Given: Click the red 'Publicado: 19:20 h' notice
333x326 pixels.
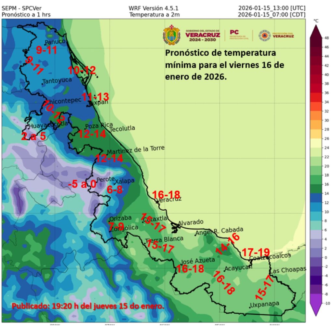Looking at the screenshot, I should (88, 306).
